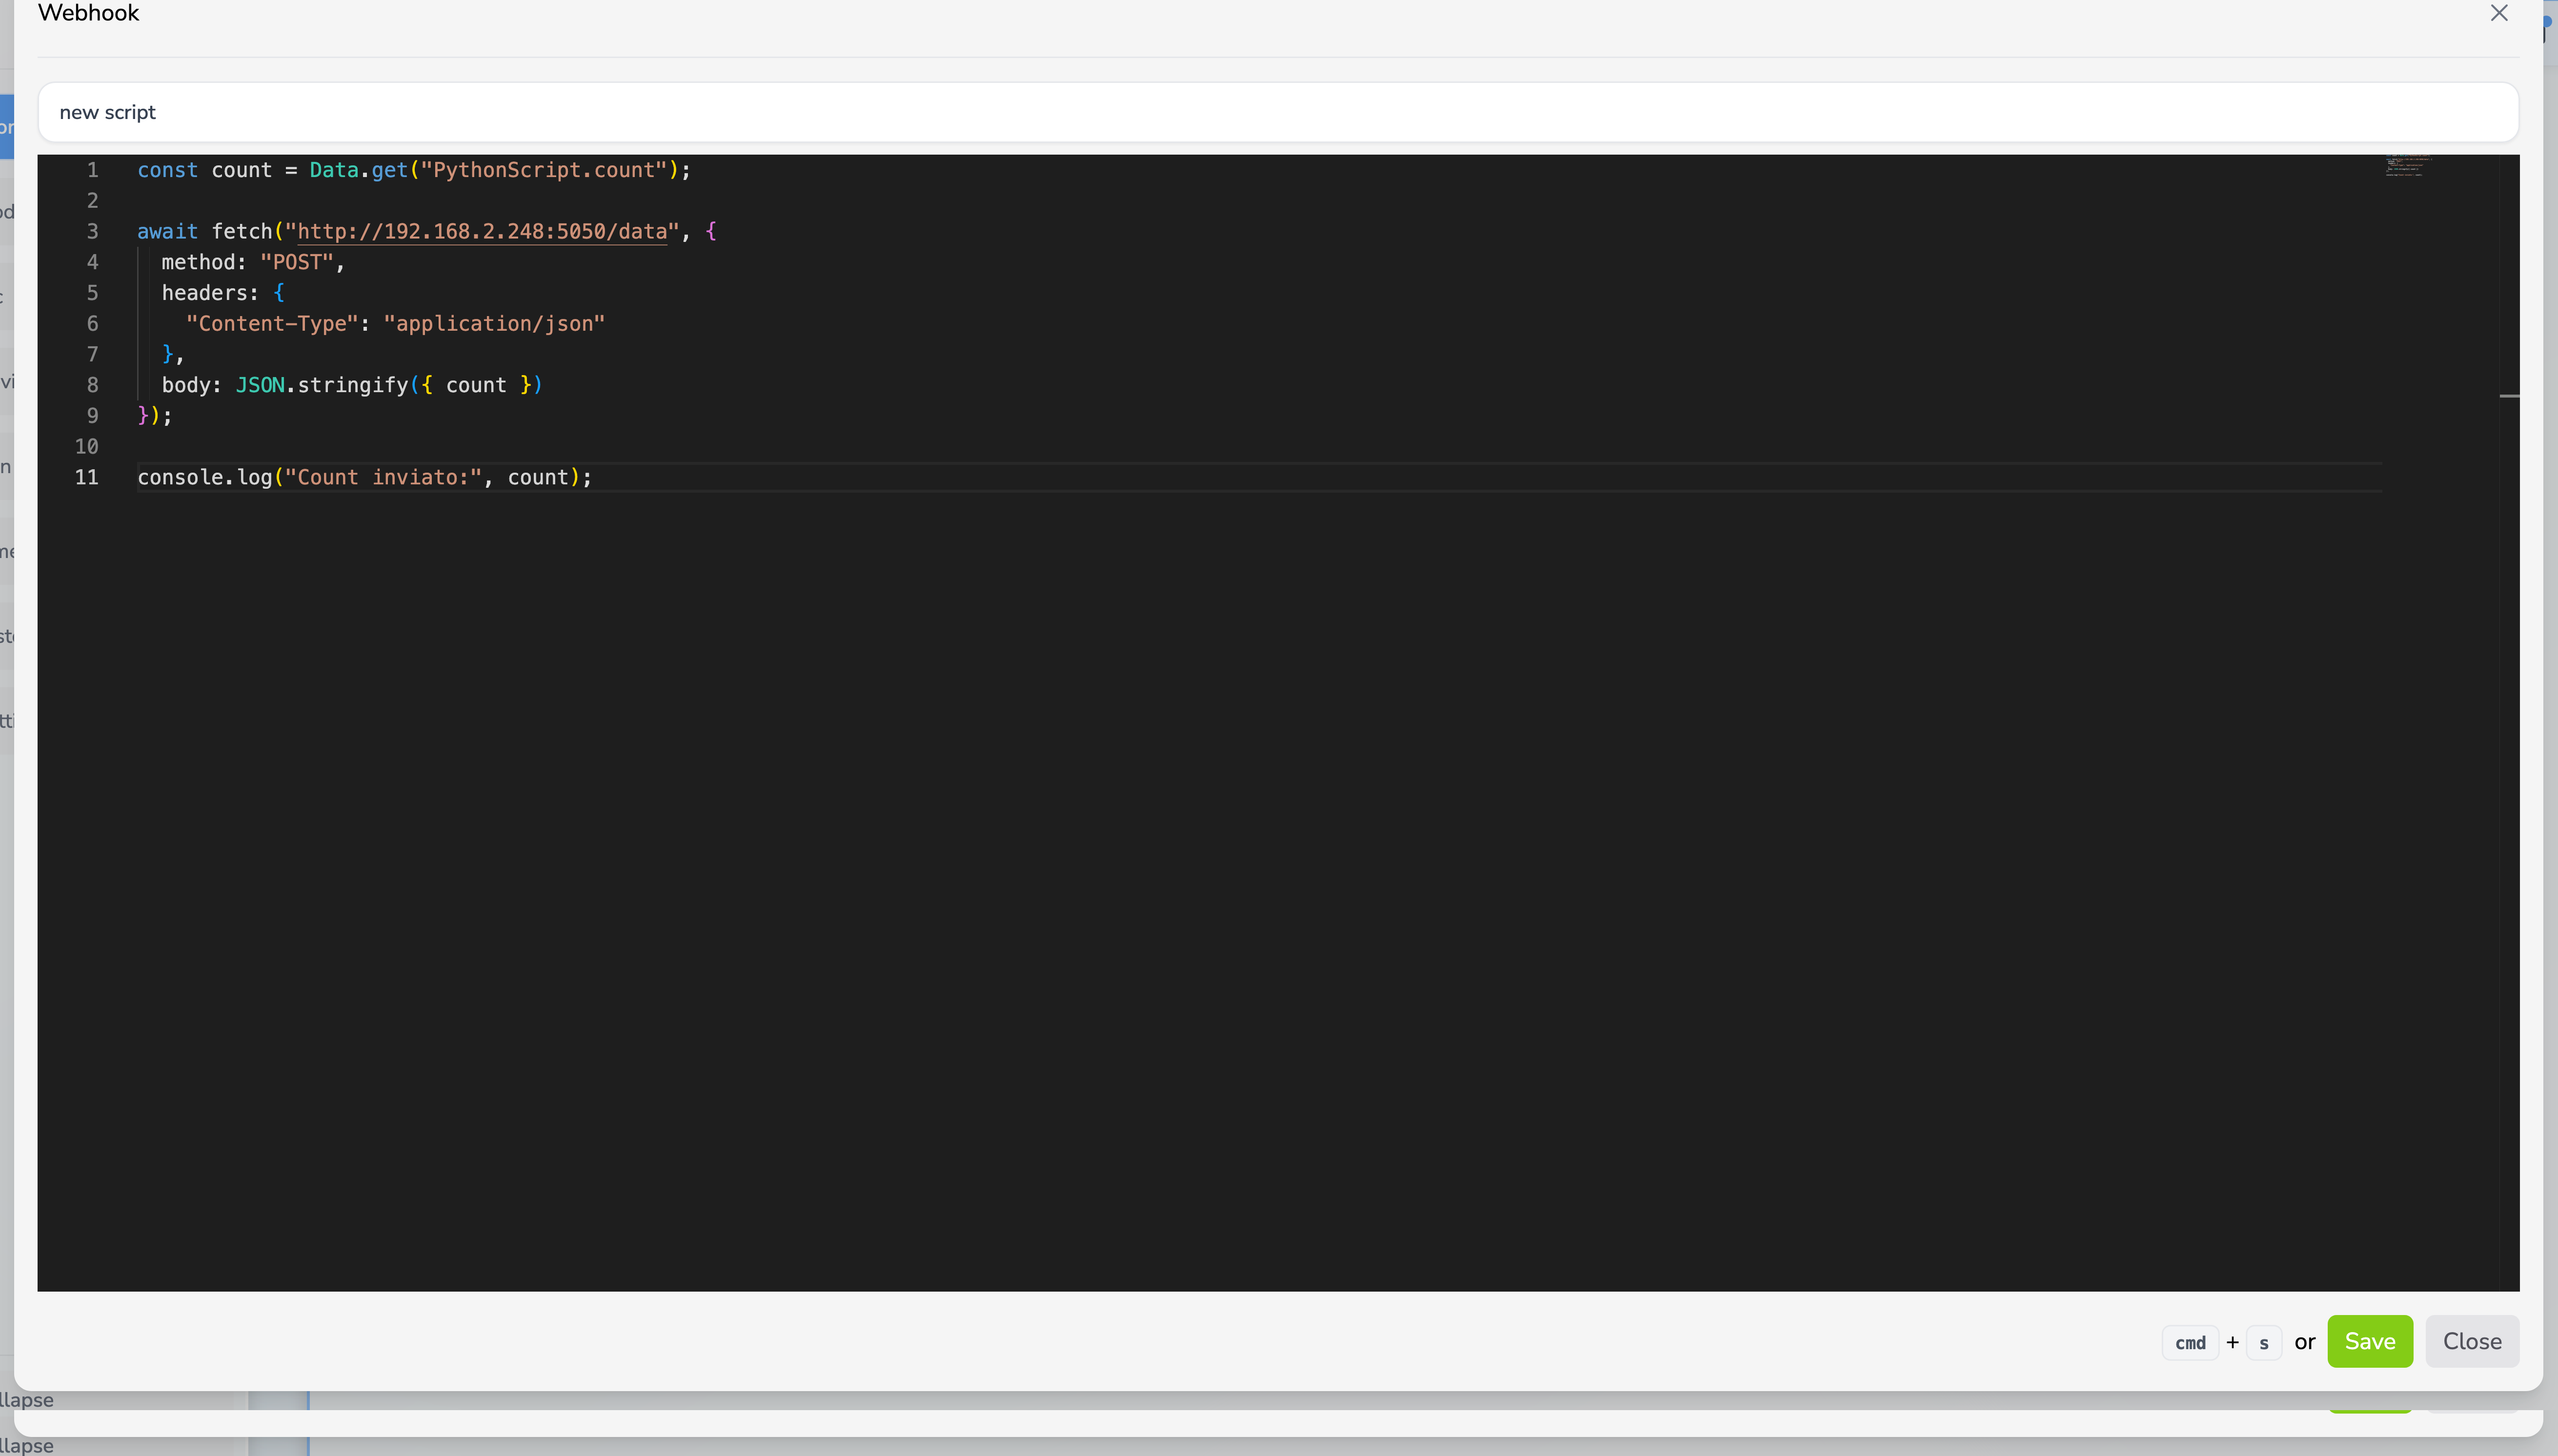Click the 'await' keyword on line 3

point(167,231)
